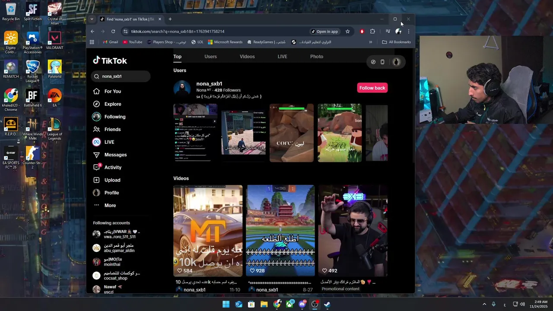The image size is (553, 311).
Task: Open Chrome media controls icon
Action: (x=388, y=32)
